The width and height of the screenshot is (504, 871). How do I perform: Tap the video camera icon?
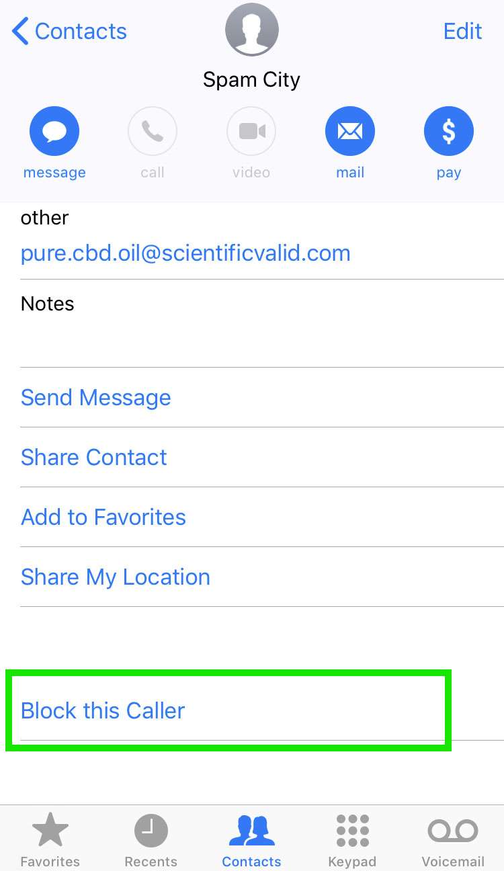[251, 132]
